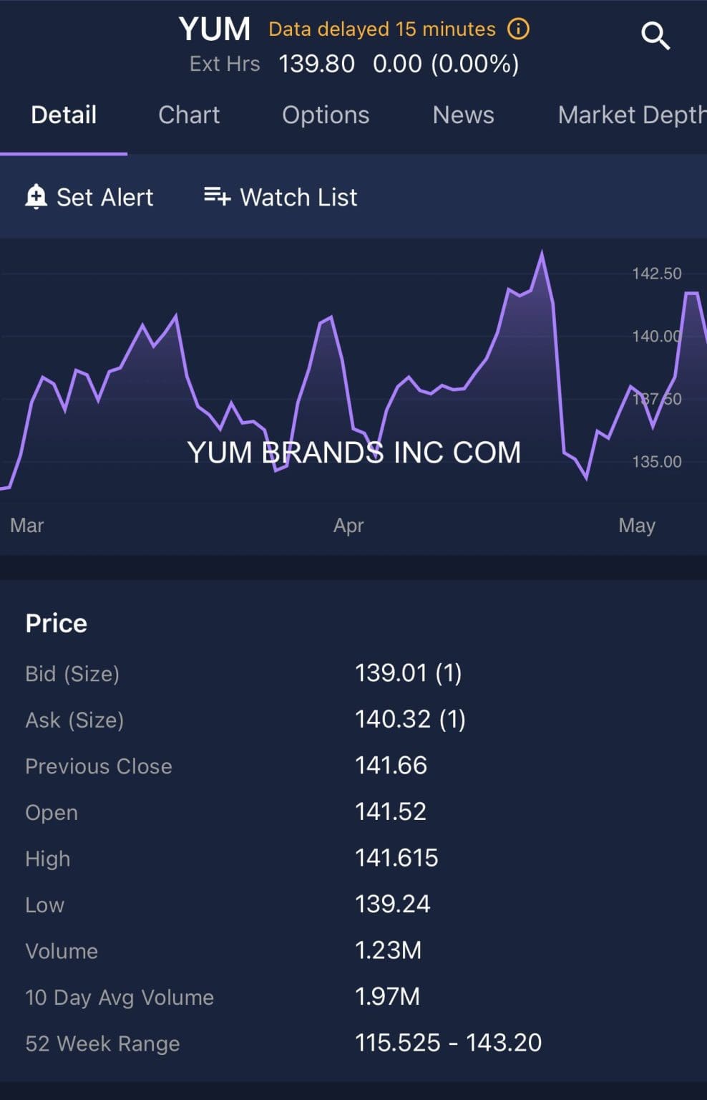Tap the YUM ticker symbol
Image resolution: width=707 pixels, height=1100 pixels.
[x=215, y=29]
